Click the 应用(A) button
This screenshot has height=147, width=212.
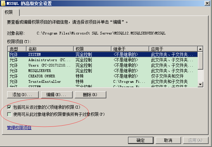[195, 140]
